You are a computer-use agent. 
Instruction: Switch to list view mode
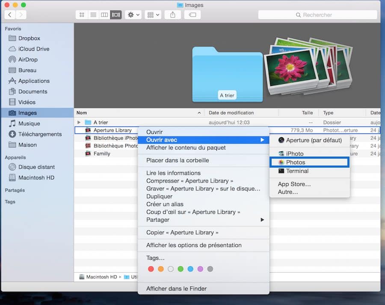point(93,15)
